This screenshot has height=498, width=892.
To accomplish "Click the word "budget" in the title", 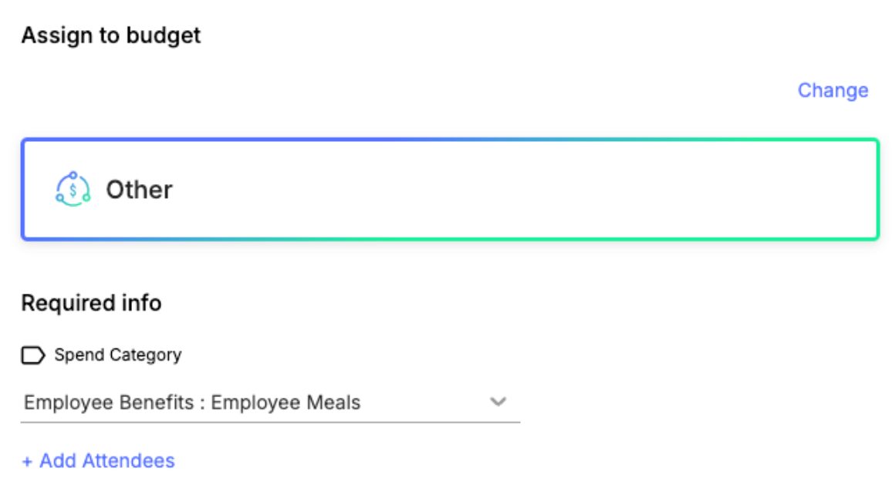I will (164, 35).
